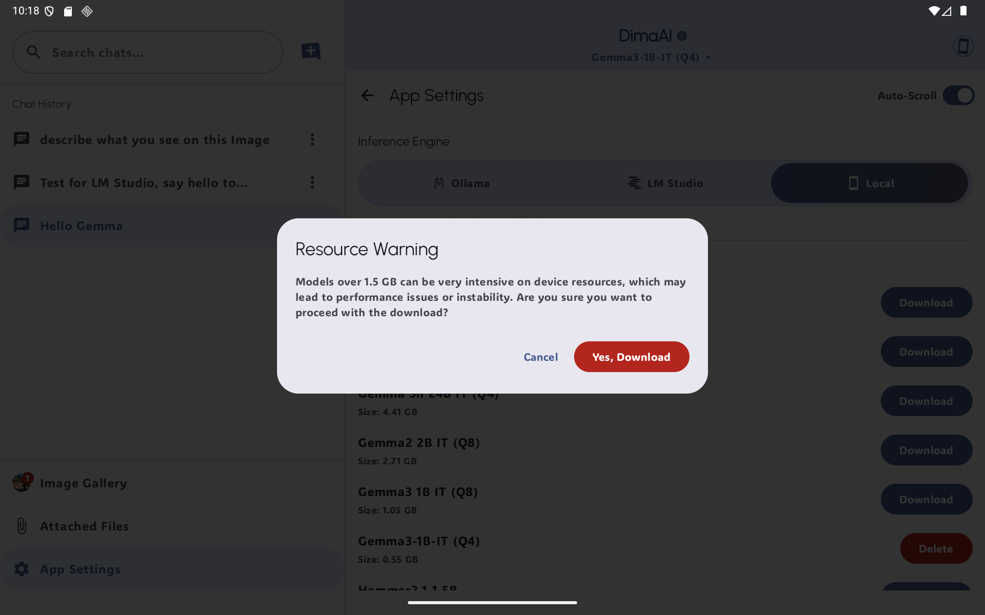
Task: Click the new chat icon
Action: (310, 51)
